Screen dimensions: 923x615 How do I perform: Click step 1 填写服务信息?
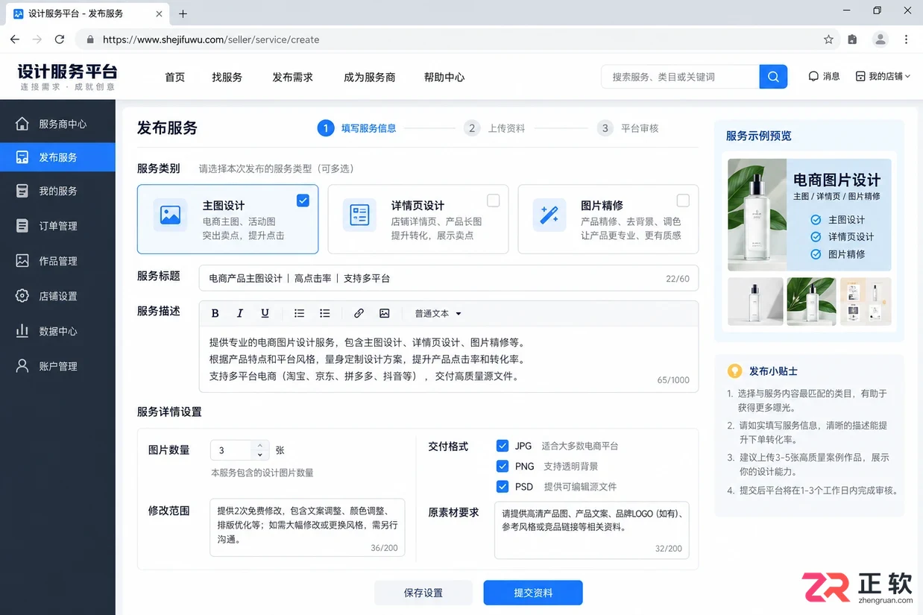356,128
